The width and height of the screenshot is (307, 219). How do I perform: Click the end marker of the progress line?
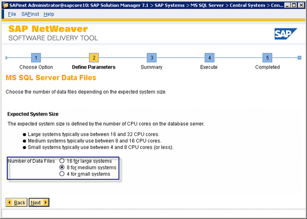pyautogui.click(x=300, y=58)
